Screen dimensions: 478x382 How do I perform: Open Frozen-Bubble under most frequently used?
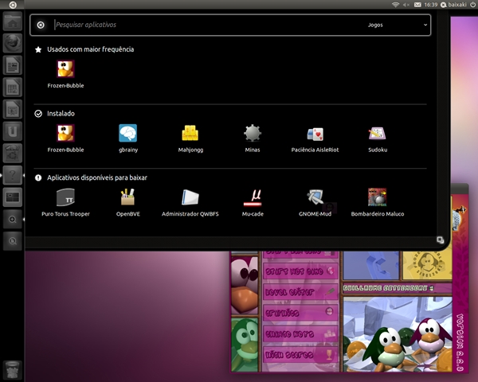(65, 70)
